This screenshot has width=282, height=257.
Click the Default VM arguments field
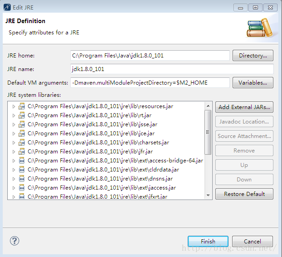click(150, 82)
